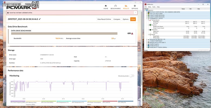Open the Tools menu in HWMonitor
The width and height of the screenshot is (211, 108).
[154, 7]
